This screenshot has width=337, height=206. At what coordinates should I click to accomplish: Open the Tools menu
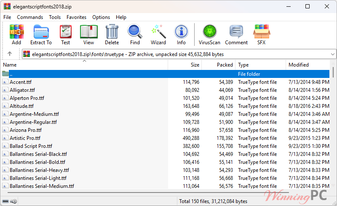55,17
